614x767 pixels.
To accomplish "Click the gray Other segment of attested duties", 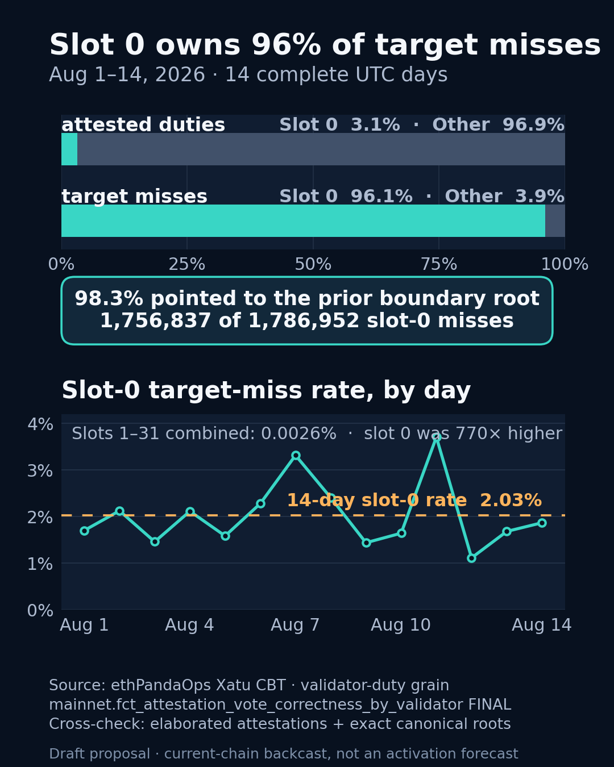I will tap(321, 149).
